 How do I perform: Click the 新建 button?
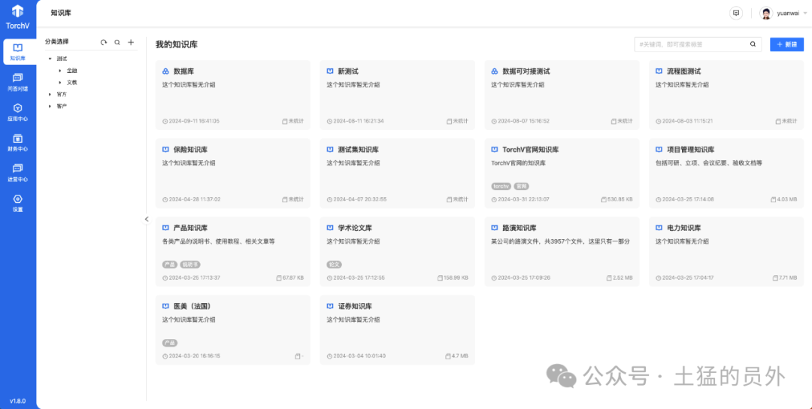pos(786,44)
